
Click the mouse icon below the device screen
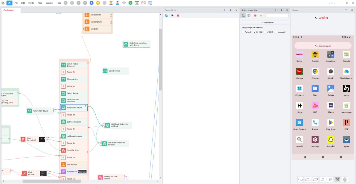point(345,180)
